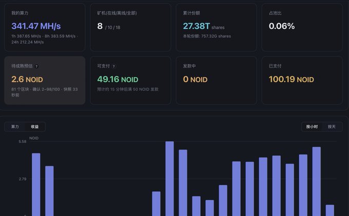This screenshot has width=349, height=216.
Task: Open the 已支付 card label
Action: (x=275, y=66)
